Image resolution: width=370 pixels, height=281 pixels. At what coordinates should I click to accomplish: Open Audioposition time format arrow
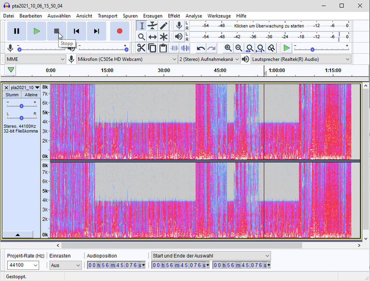144,265
